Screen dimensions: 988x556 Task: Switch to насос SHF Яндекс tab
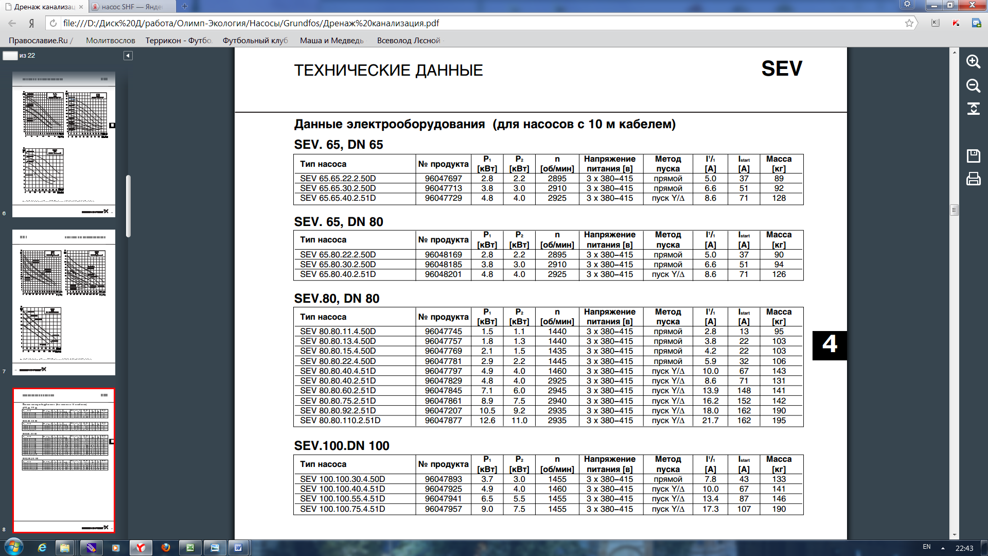click(x=132, y=7)
